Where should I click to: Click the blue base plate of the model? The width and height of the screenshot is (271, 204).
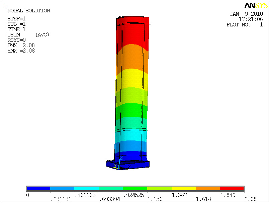128,165
